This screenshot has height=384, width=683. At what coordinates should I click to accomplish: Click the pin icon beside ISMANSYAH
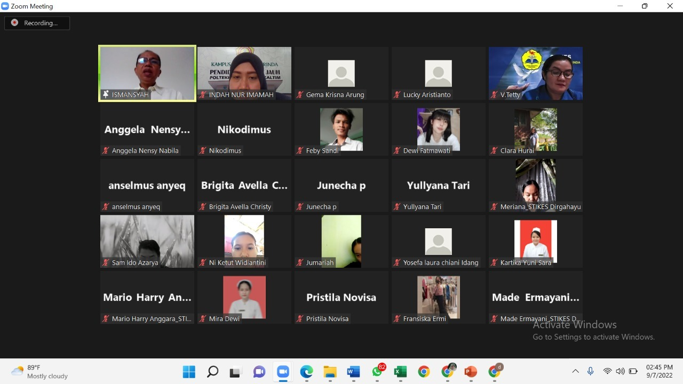(106, 94)
